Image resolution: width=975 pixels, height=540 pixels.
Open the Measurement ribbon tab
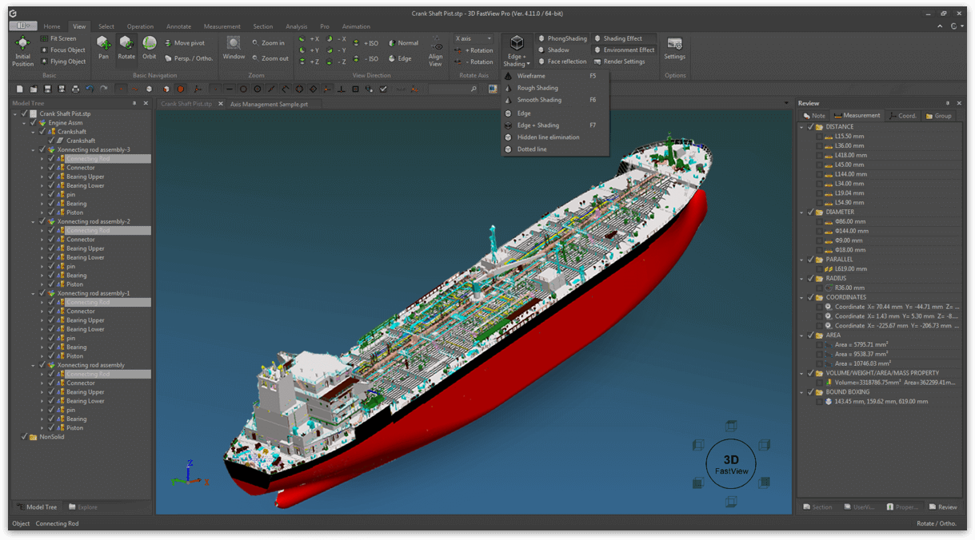(222, 26)
